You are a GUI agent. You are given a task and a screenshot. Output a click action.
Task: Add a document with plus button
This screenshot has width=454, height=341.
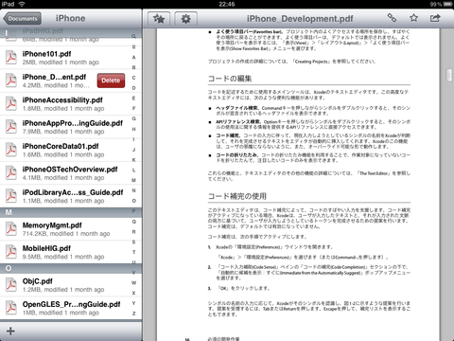point(10,331)
